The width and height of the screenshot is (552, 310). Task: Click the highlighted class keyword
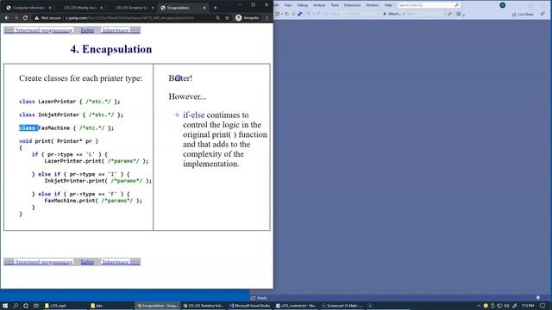(28, 128)
